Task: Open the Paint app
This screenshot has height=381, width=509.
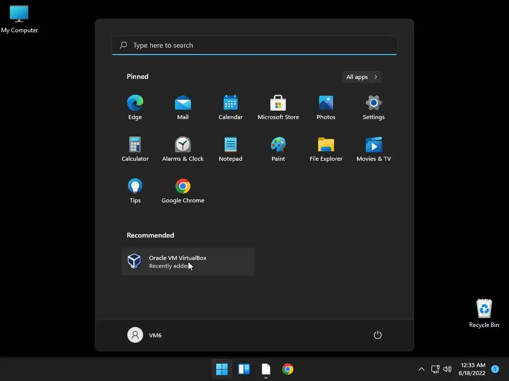Action: (x=278, y=149)
